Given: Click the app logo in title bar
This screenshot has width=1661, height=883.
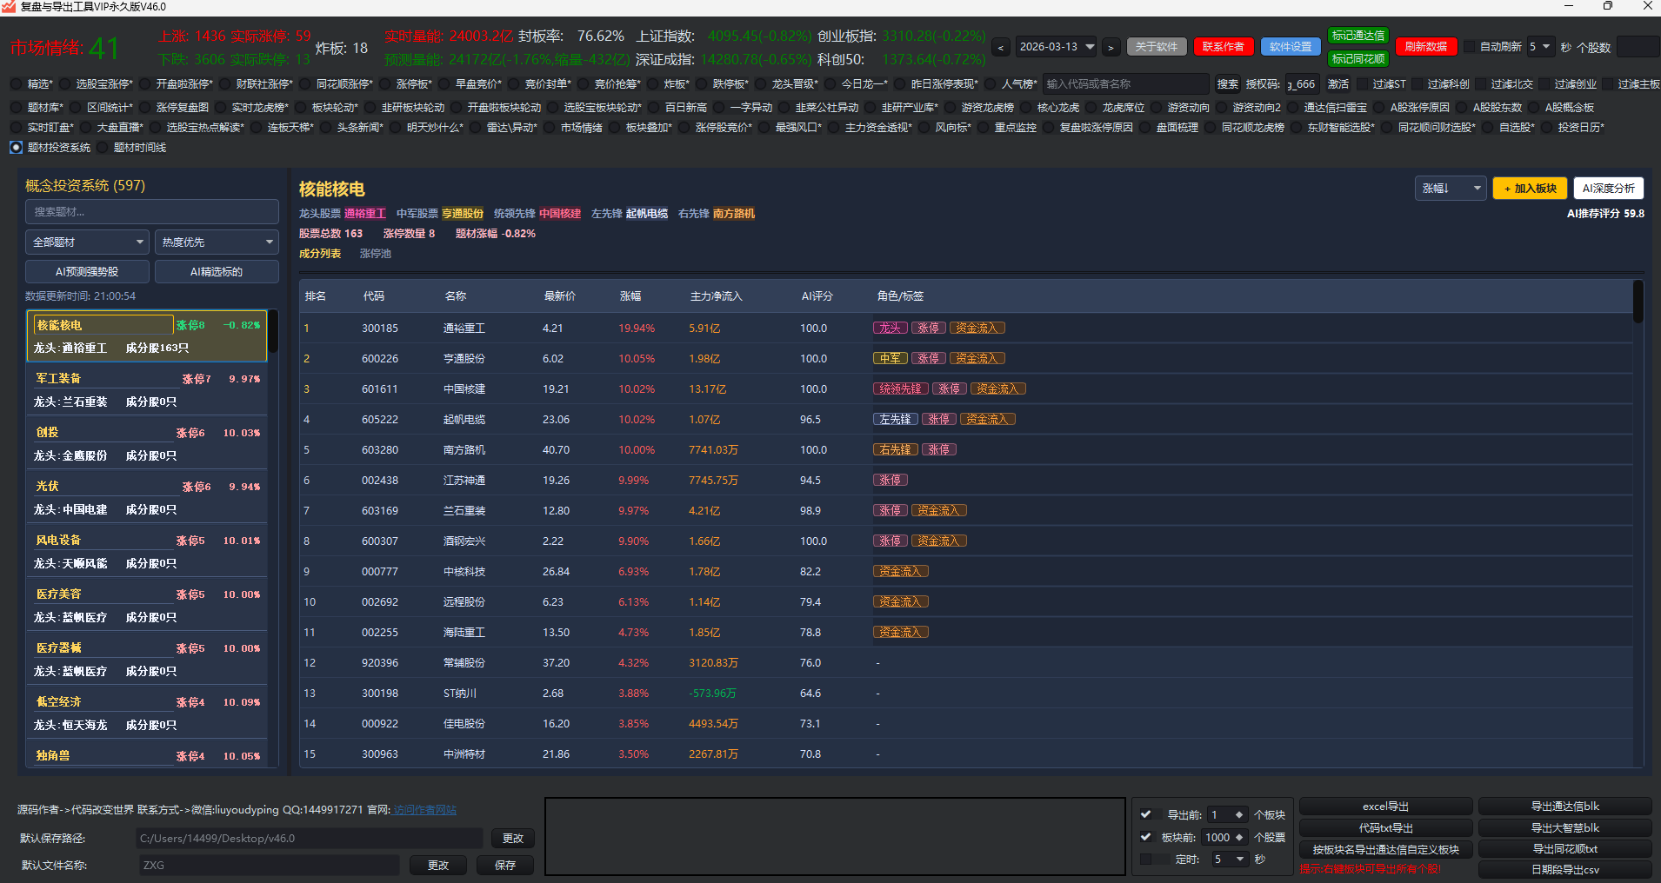Looking at the screenshot, I should point(9,7).
